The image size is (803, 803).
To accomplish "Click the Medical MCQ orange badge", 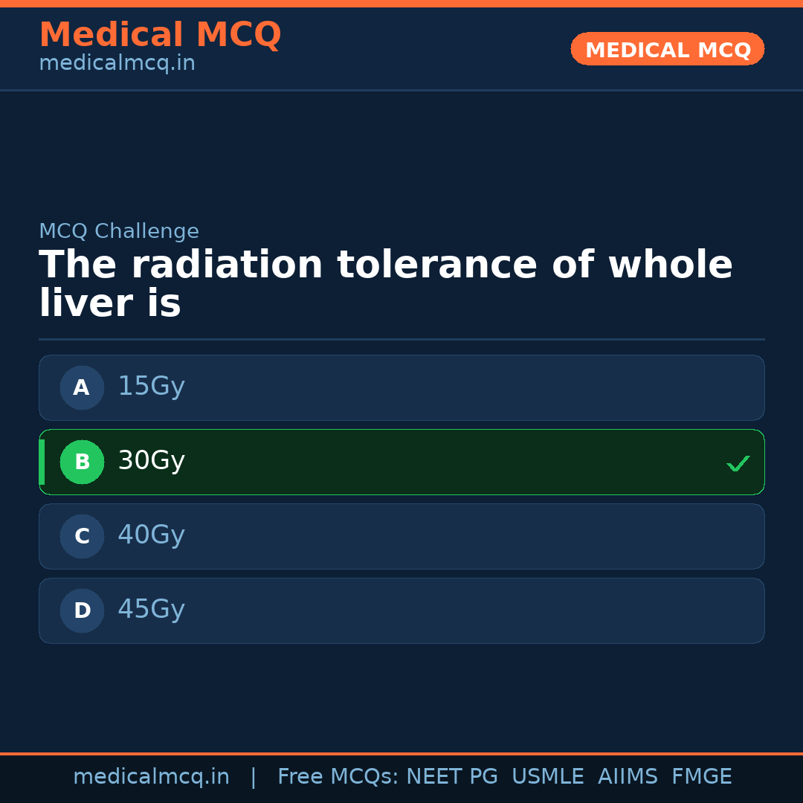I will point(667,49).
